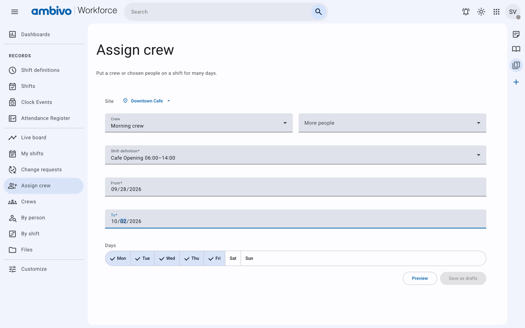Navigate to Crews in the sidebar
The image size is (525, 328).
pos(44,202)
